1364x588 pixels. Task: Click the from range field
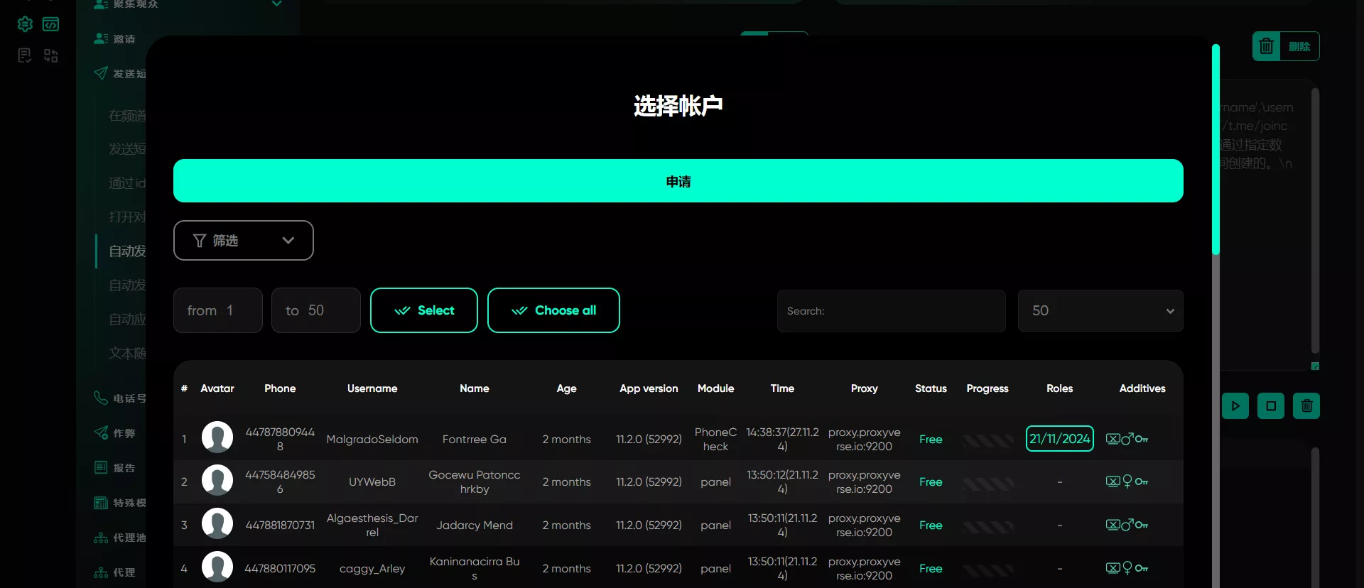218,310
